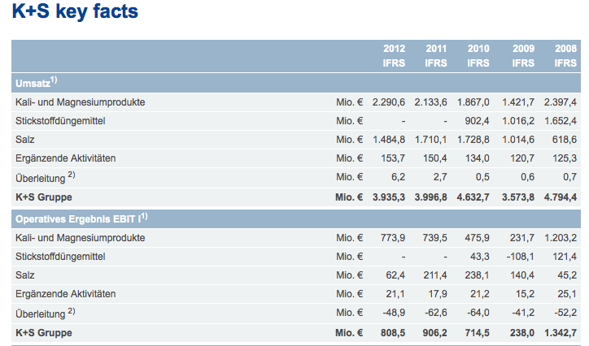Click Kali- und Magnesiumprodukte under Umsatz
Image resolution: width=589 pixels, height=346 pixels.
(80, 102)
